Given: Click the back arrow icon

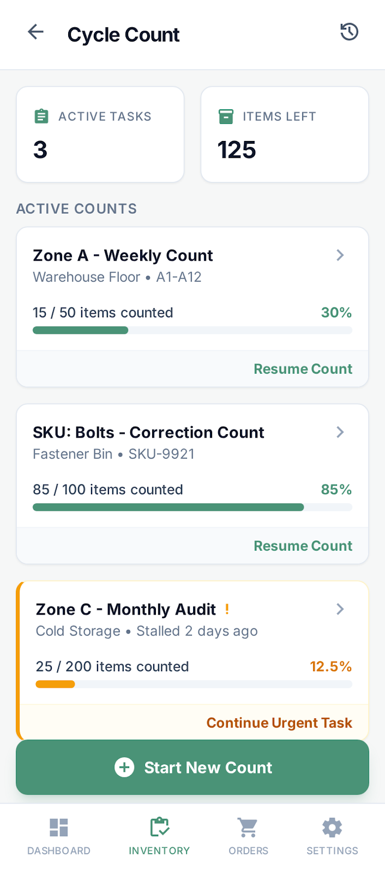Looking at the screenshot, I should 35,32.
